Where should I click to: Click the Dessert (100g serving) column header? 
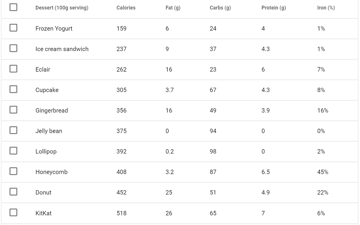coord(62,8)
